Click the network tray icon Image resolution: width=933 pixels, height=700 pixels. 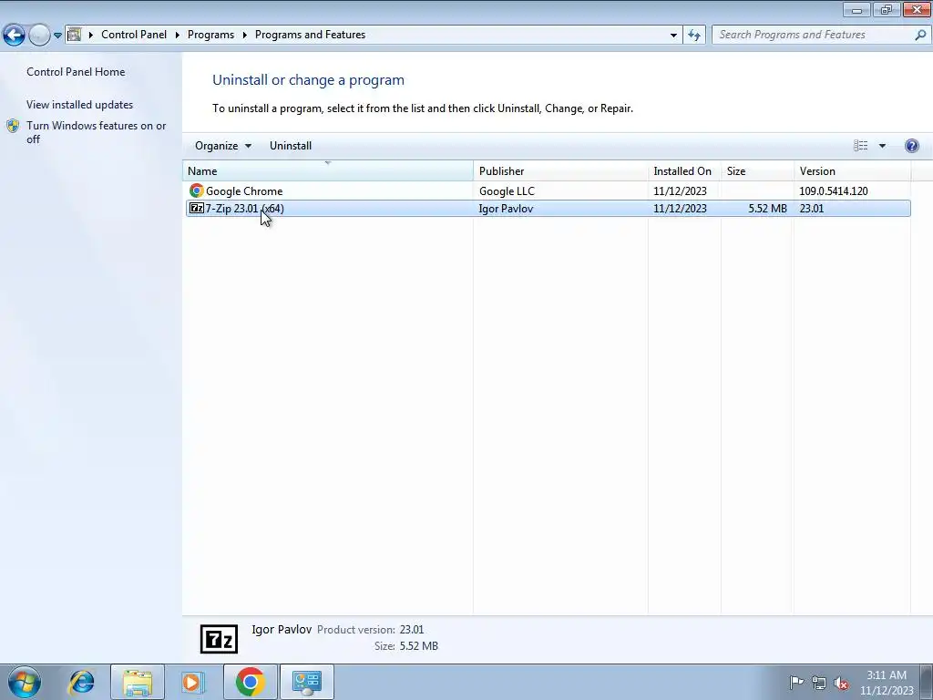819,683
